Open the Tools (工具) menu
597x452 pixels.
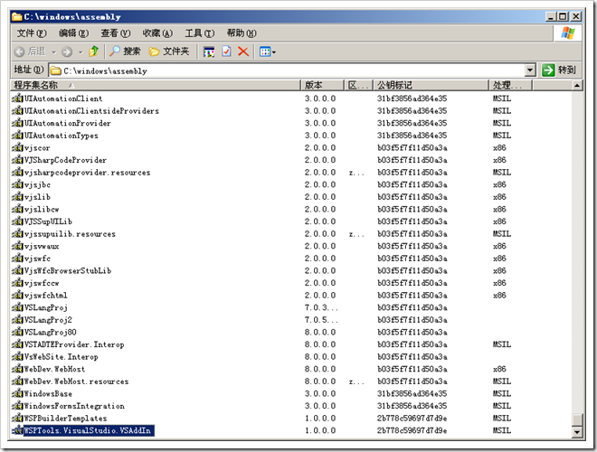[x=200, y=33]
